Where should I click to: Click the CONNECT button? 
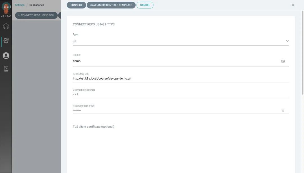(76, 5)
